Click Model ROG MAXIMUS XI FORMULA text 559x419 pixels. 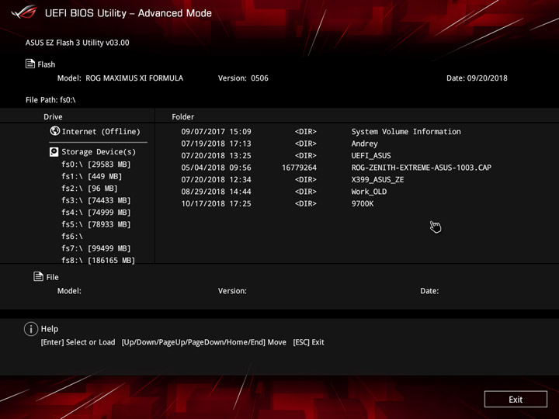120,78
